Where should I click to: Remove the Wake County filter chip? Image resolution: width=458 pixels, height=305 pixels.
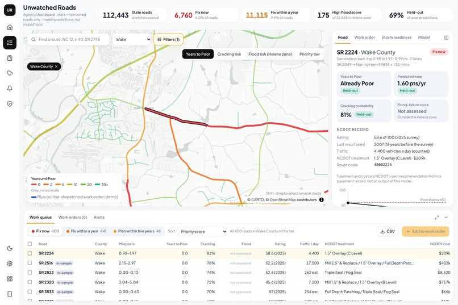[56, 66]
